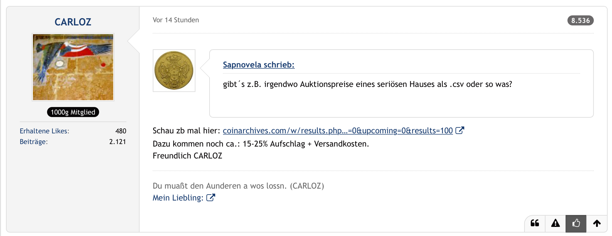Open the 'Sapnovela schrieb:' quote link
The height and width of the screenshot is (236, 612).
click(258, 65)
